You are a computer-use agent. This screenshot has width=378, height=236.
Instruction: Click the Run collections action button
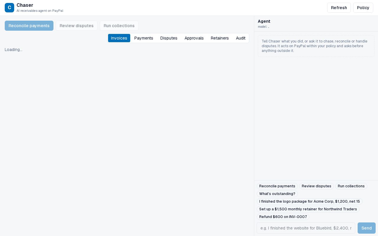pyautogui.click(x=119, y=26)
